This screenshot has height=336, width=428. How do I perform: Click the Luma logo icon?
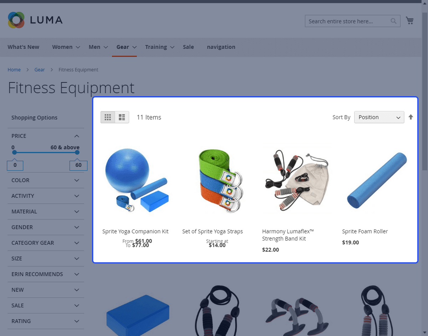(x=16, y=20)
